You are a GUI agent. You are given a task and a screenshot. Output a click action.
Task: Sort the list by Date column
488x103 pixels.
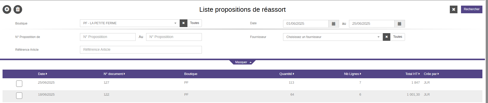coord(42,74)
